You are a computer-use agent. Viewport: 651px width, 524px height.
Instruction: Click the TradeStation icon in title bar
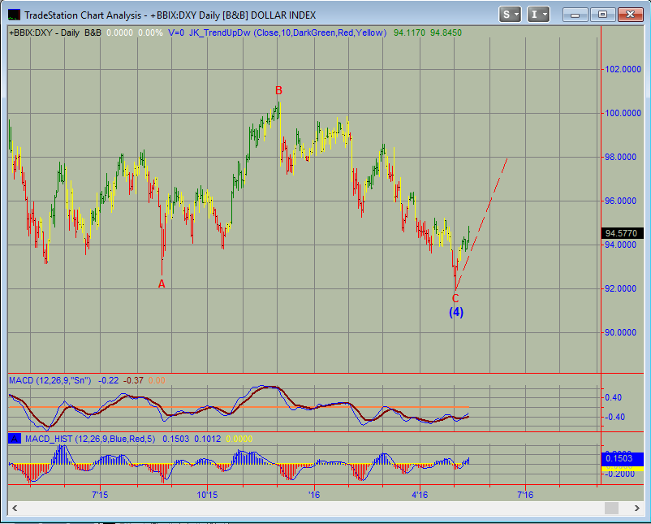coord(14,14)
